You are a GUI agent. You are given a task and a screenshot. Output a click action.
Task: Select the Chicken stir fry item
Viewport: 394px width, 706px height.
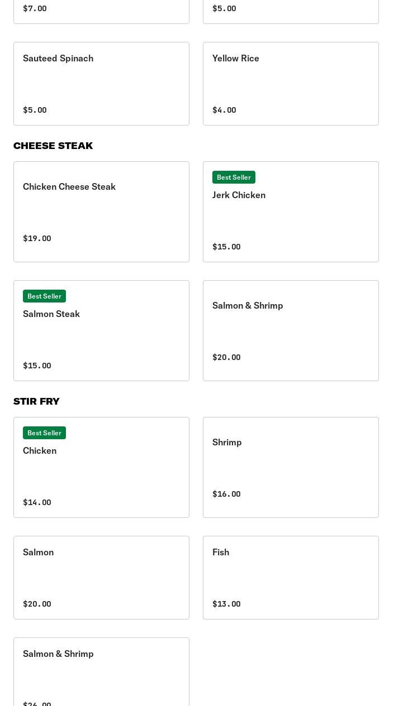click(101, 467)
